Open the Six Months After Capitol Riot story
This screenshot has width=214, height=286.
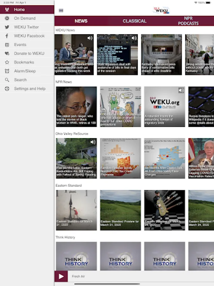pyautogui.click(x=165, y=158)
